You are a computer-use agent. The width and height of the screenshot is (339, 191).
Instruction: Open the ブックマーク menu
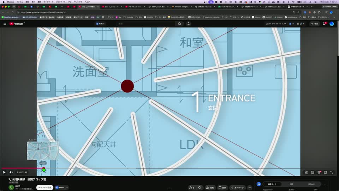(48, 2)
